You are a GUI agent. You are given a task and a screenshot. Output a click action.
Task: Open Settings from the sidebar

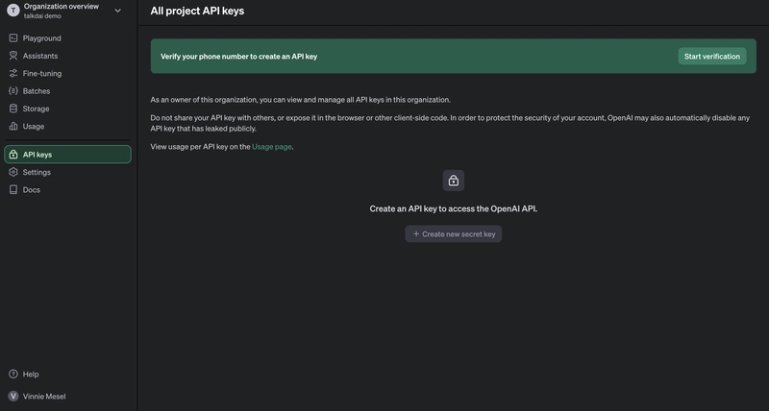tap(37, 172)
